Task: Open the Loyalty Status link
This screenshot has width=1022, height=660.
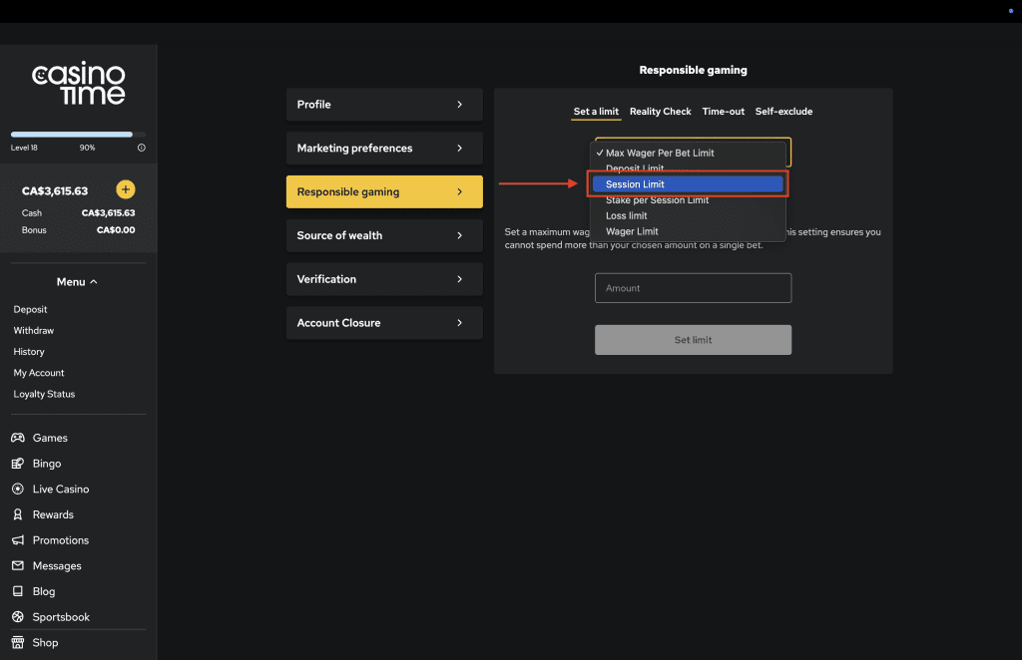Action: [44, 394]
